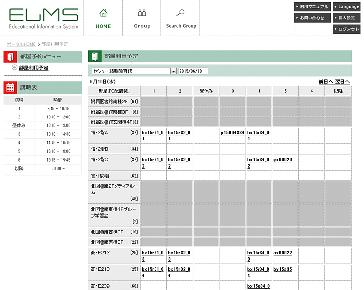Viewport: 364px width, 290px height.
Task: Open the Group people icon
Action: click(x=142, y=13)
